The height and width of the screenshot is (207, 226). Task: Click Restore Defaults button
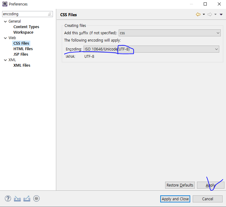pos(180,185)
